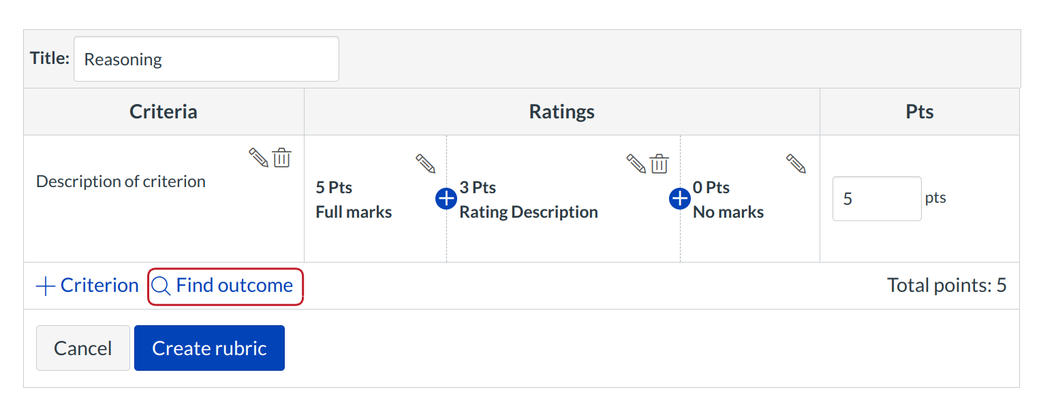Screen dimensions: 1056x415
Task: Edit the 3 Pts Rating Description
Action: (x=636, y=163)
